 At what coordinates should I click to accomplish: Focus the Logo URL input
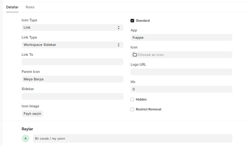point(181,72)
